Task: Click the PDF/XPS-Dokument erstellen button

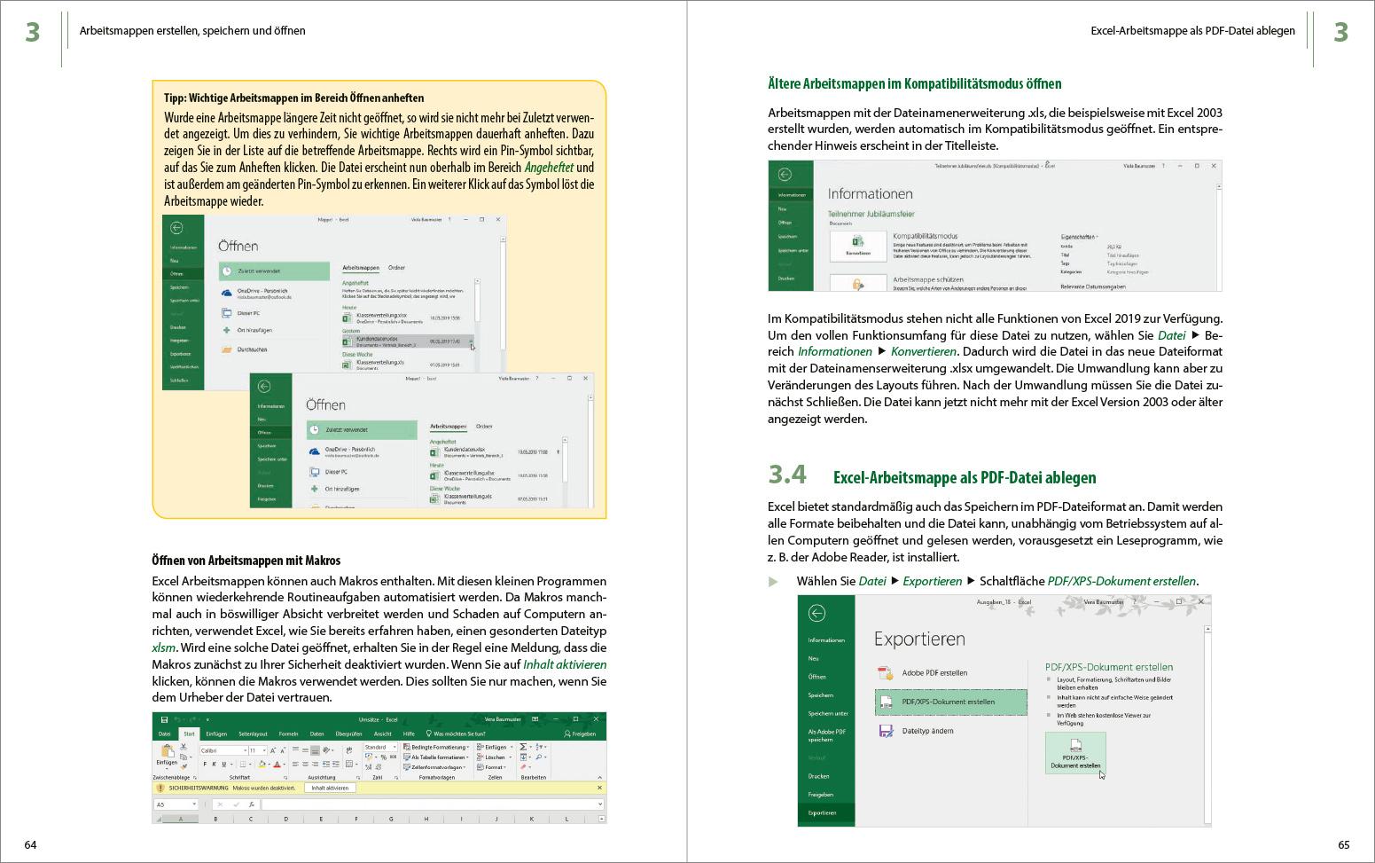Action: tap(1074, 754)
